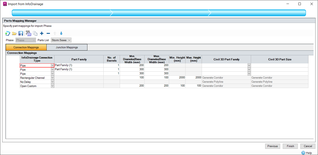Click Min. Diameter cell 200 in first Pipe row
Screen dimensions: 318x155
(132, 65)
